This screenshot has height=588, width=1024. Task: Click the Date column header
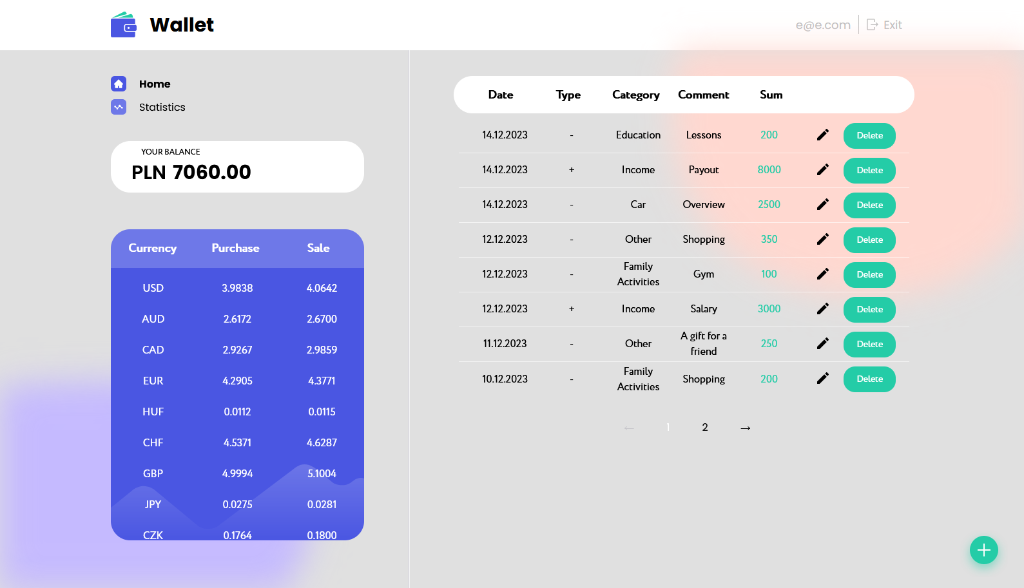501,95
